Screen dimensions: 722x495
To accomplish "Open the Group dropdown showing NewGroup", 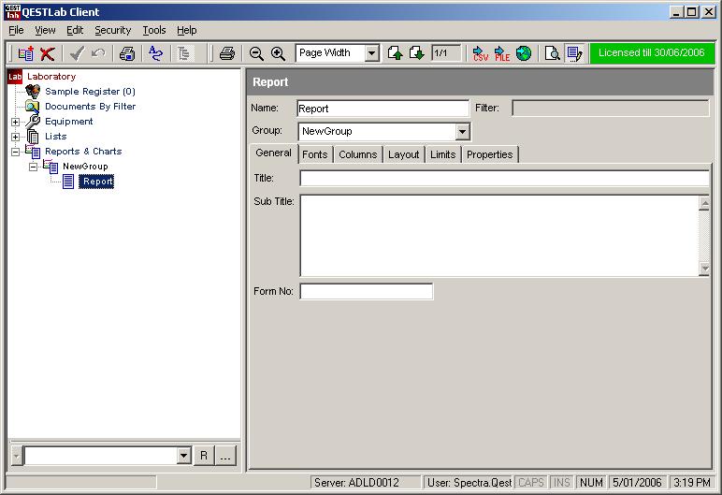I will coord(462,132).
